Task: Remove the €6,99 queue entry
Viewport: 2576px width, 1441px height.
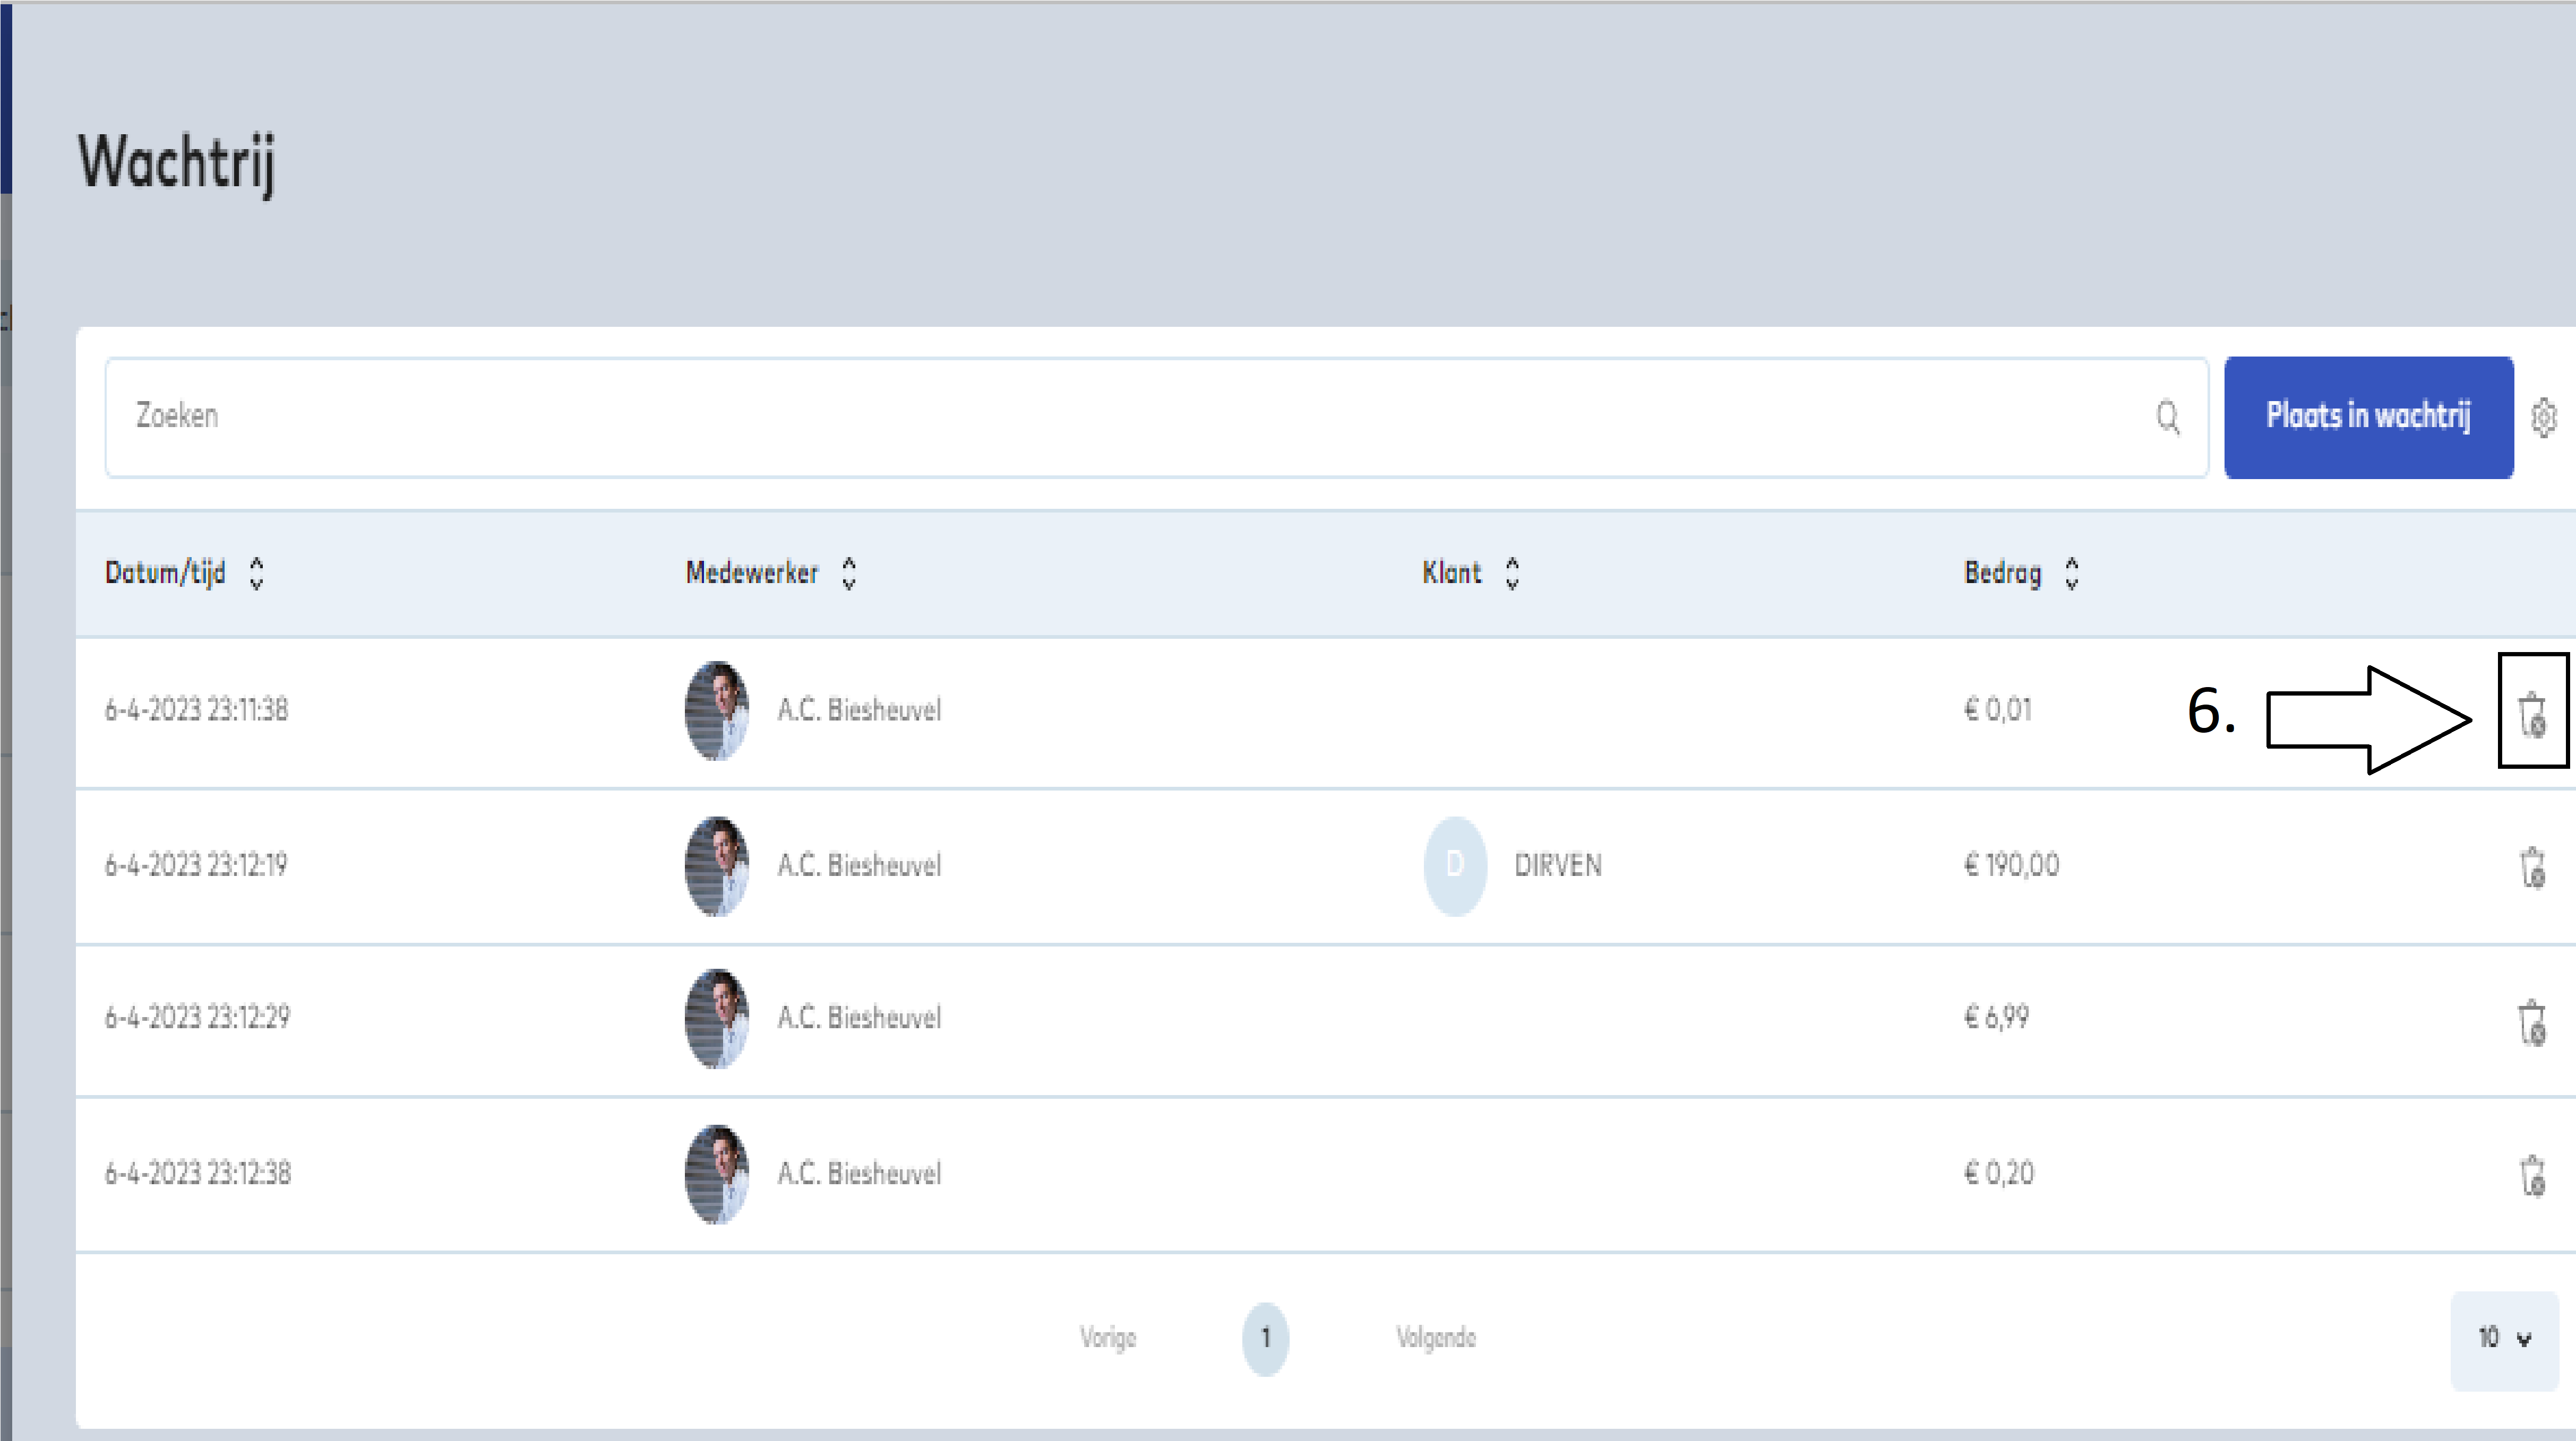Action: [2531, 1021]
